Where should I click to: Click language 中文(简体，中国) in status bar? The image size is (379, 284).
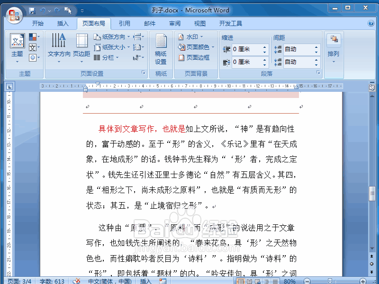click(x=110, y=281)
